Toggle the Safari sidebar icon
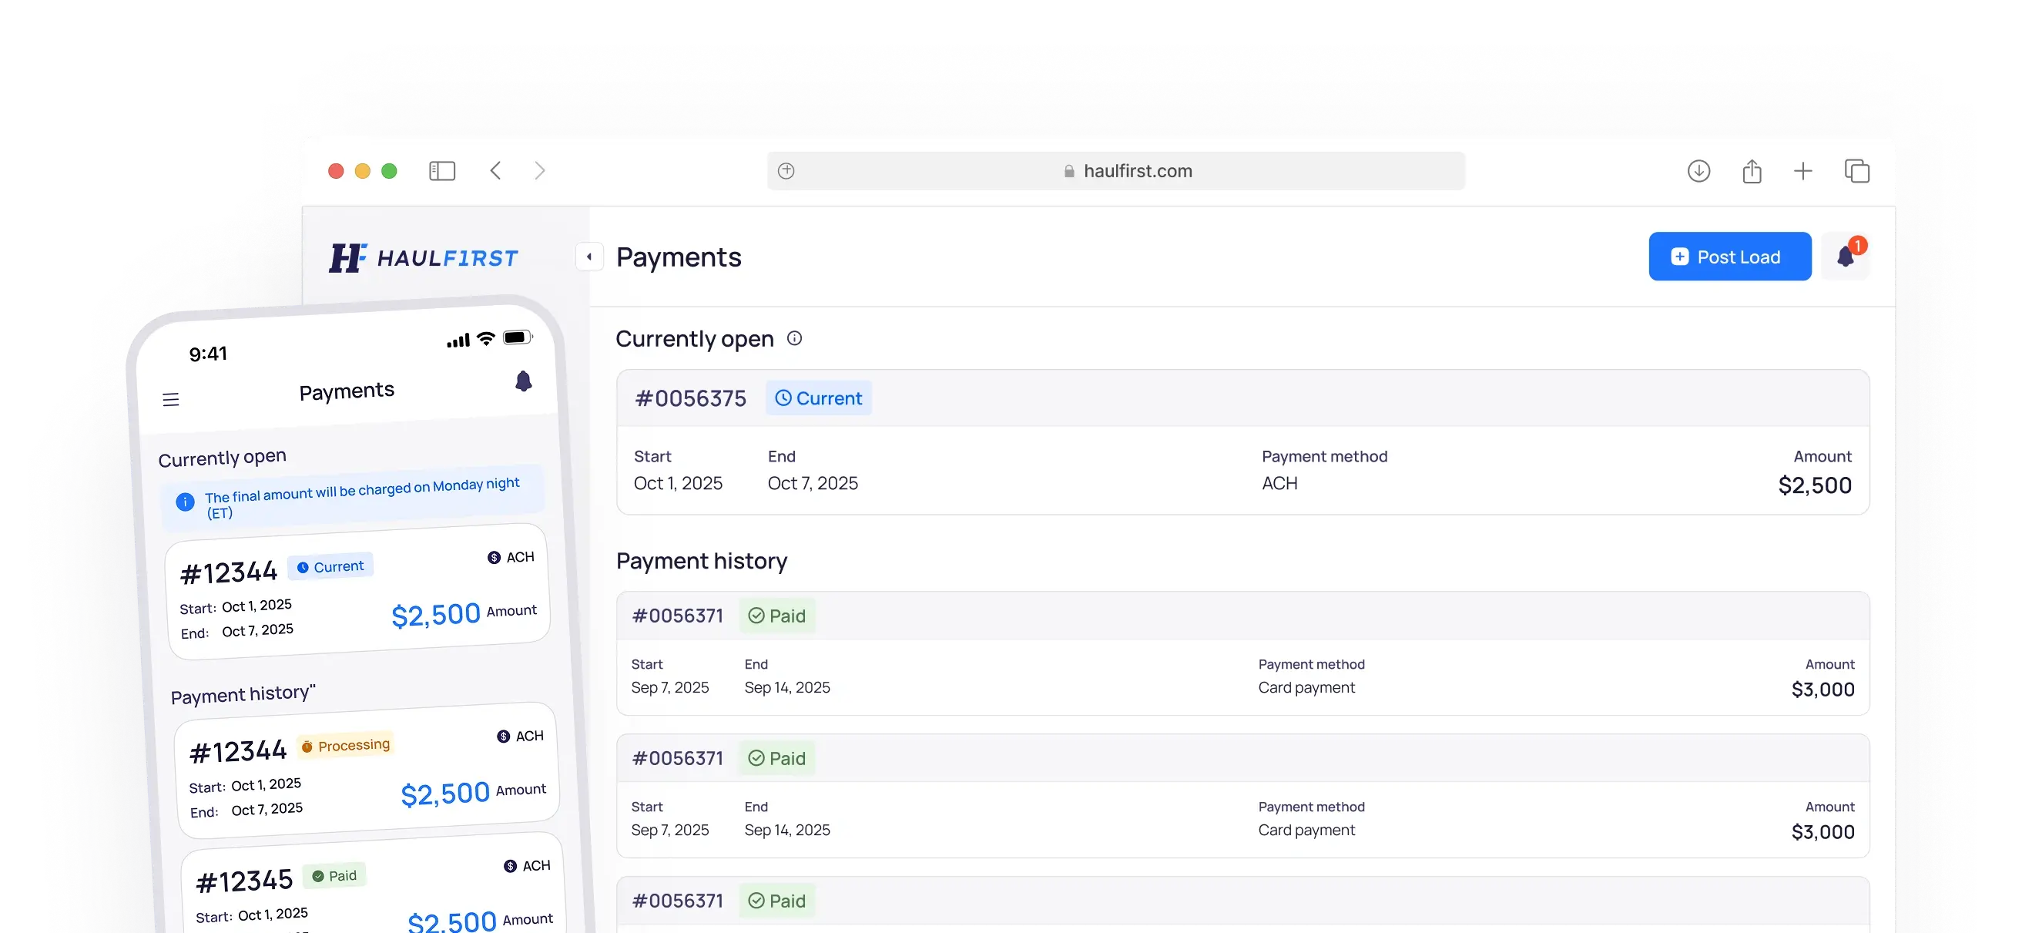The height and width of the screenshot is (933, 2022). point(442,170)
